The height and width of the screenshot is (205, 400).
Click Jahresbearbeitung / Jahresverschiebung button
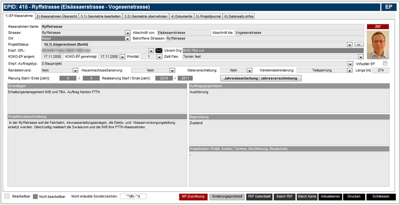[x=261, y=78]
